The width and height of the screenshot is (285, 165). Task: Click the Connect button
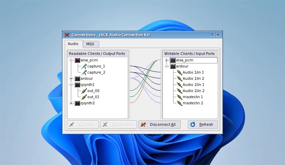pos(83,125)
